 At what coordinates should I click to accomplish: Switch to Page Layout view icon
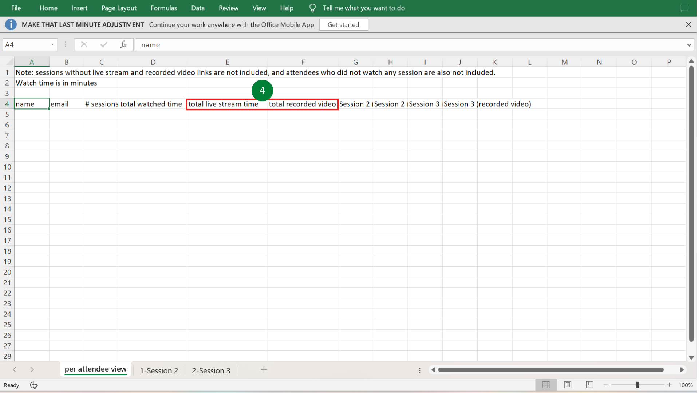[568, 385]
